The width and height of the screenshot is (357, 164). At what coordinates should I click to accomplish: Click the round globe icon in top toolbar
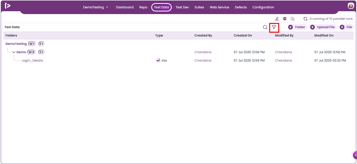[x=285, y=19]
